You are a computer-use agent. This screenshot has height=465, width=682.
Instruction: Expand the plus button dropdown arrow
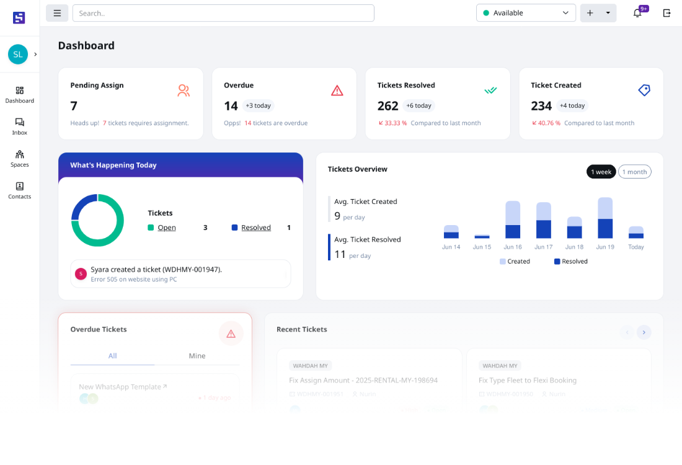pos(608,13)
